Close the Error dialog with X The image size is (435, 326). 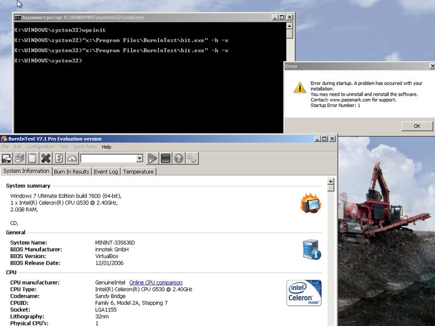pyautogui.click(x=432, y=66)
